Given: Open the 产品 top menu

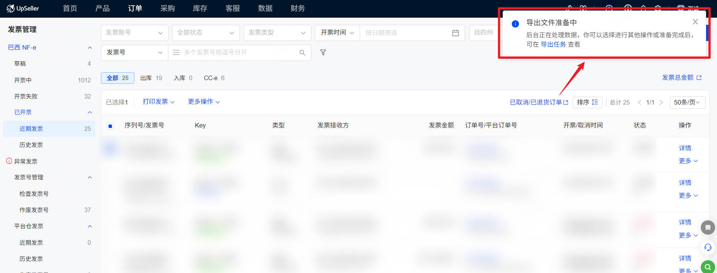Looking at the screenshot, I should point(102,8).
